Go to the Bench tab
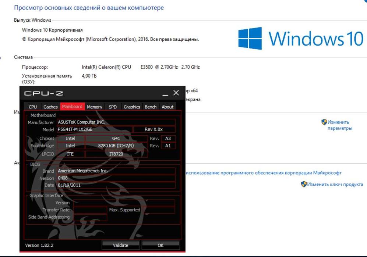 click(151, 107)
